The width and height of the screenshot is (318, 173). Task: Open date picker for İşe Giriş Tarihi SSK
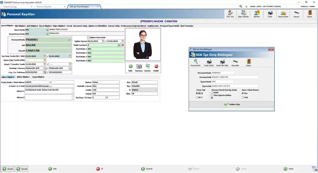(70, 56)
